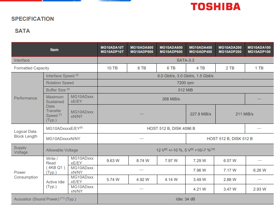Click the 7200 rpm rotation speed value
The height and width of the screenshot is (208, 280).
pos(185,83)
